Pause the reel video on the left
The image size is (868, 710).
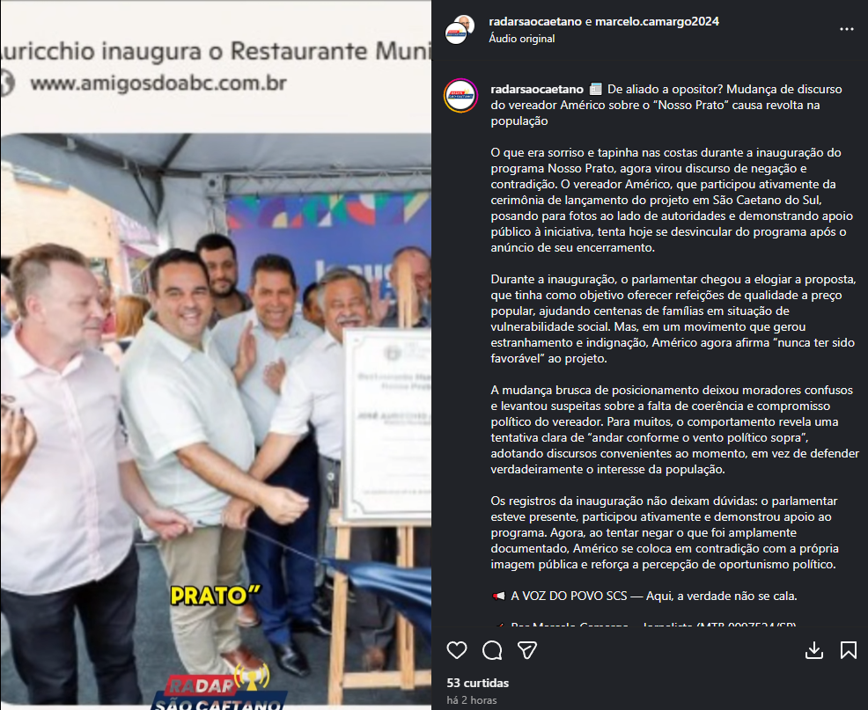point(216,355)
